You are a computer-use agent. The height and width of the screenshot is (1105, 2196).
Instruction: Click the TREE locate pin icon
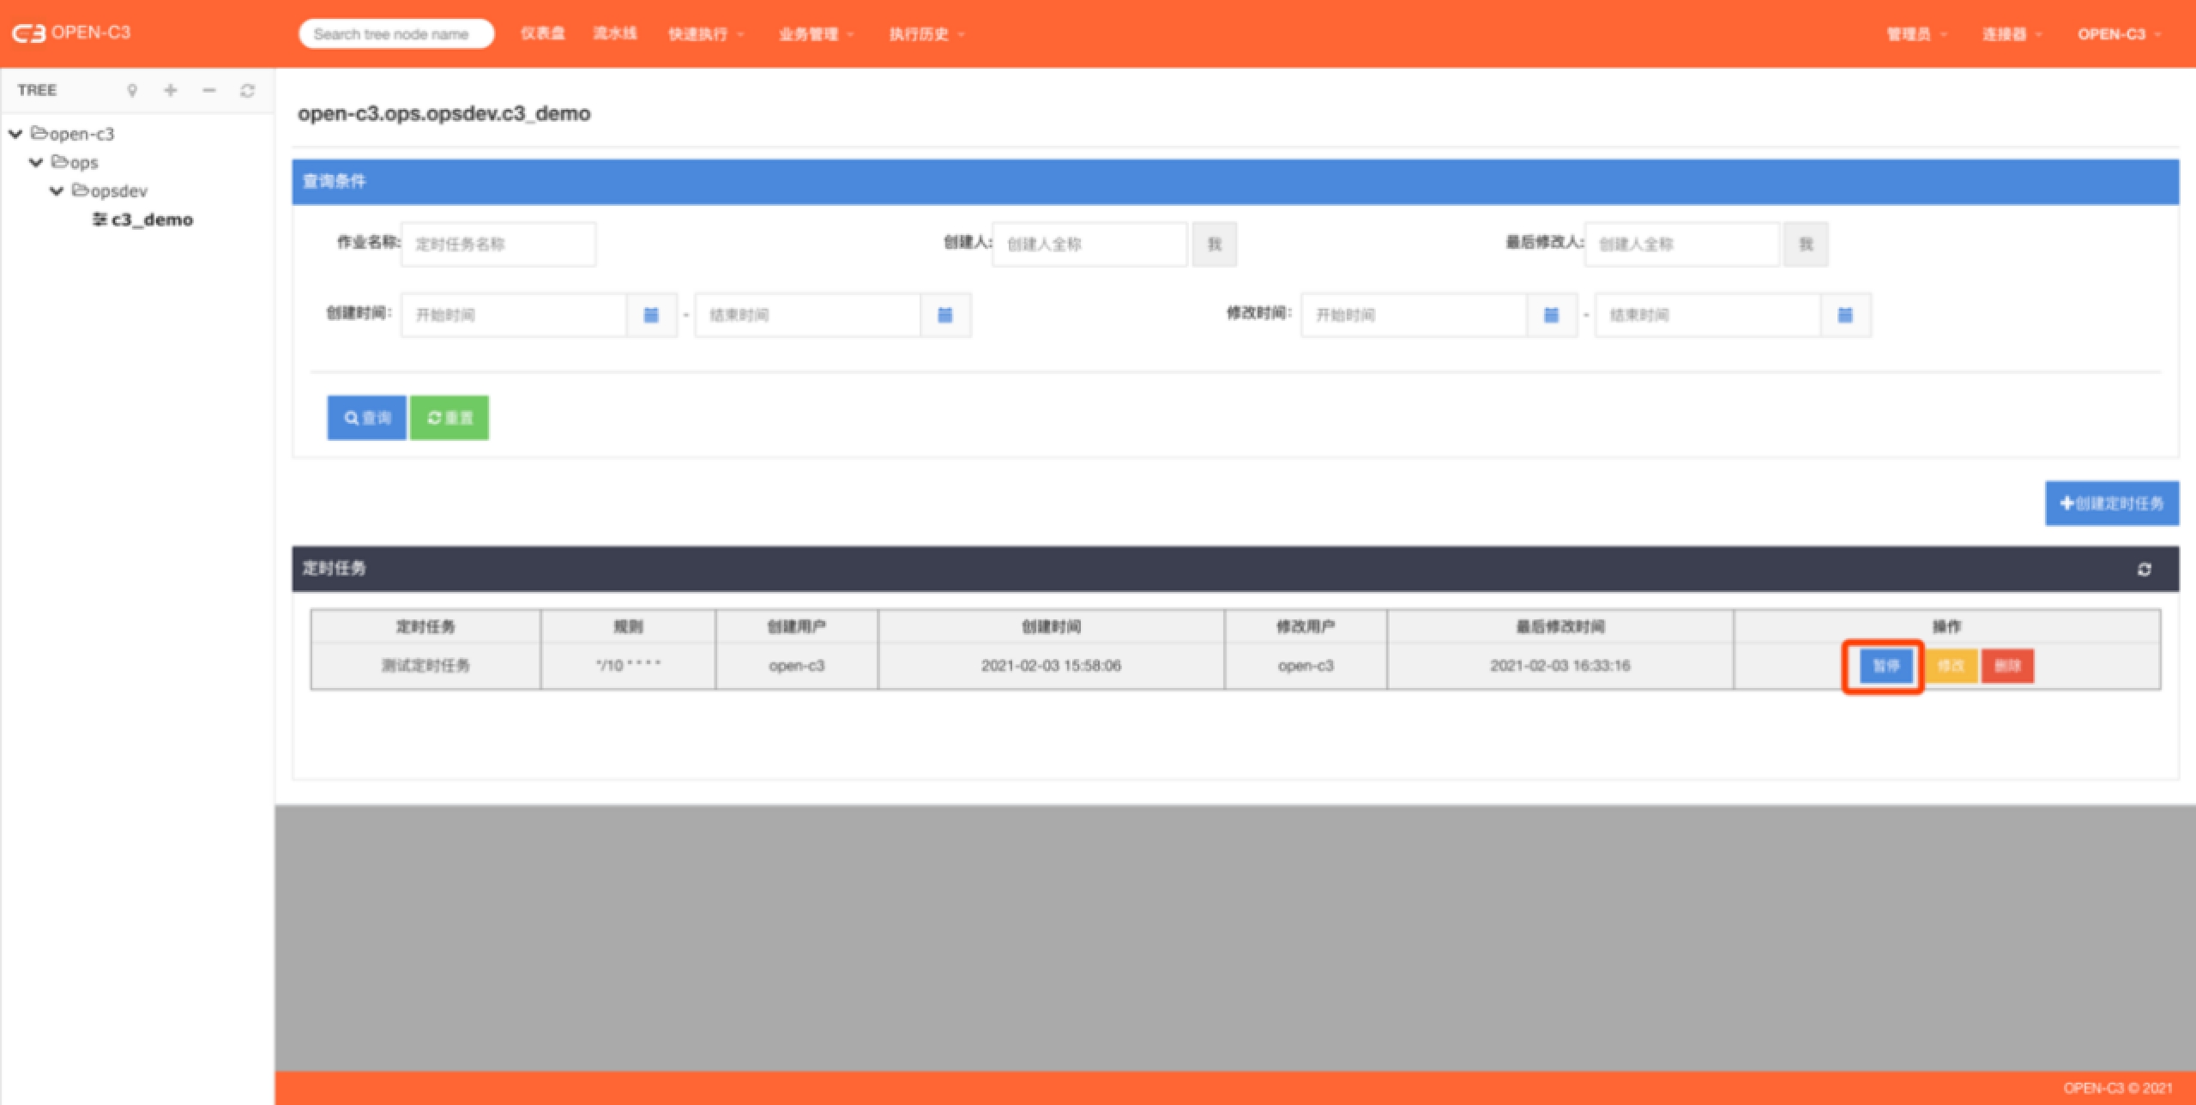click(x=132, y=90)
